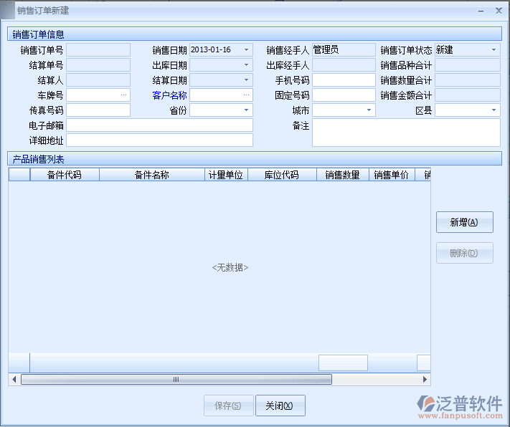
Task: Expand the 城市 dropdown list
Action: click(x=369, y=110)
